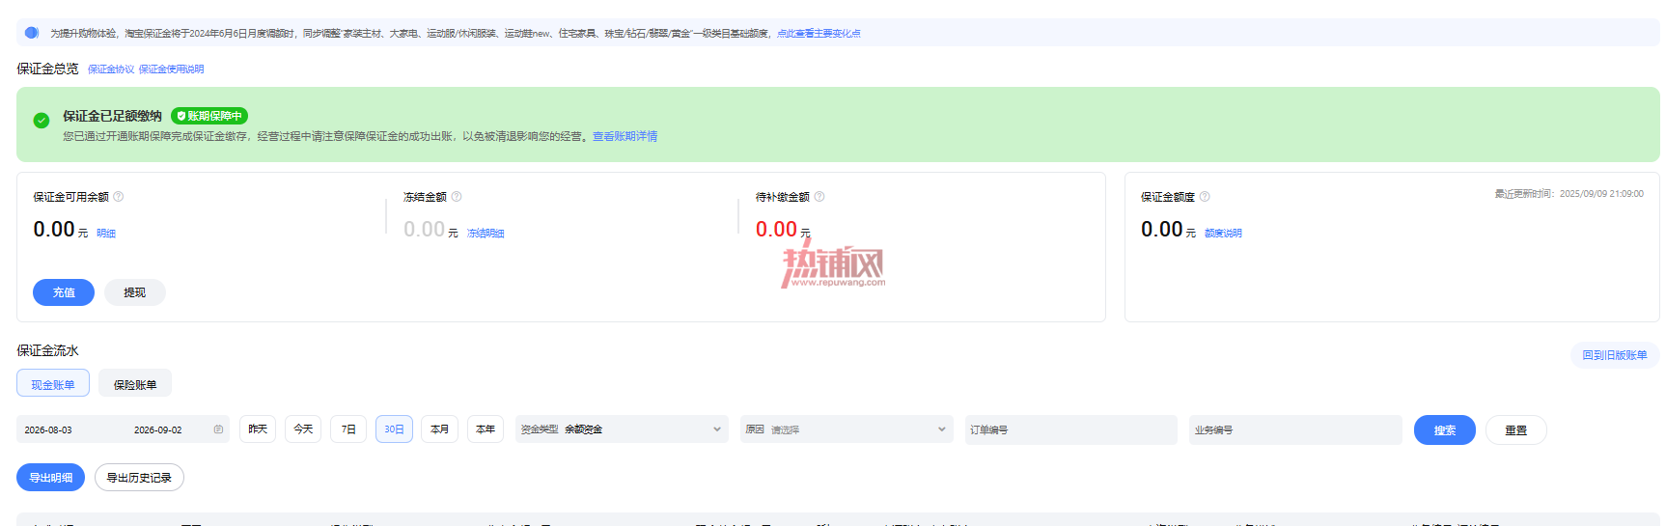
Task: Focus the 订单编号 input field
Action: click(x=1071, y=429)
